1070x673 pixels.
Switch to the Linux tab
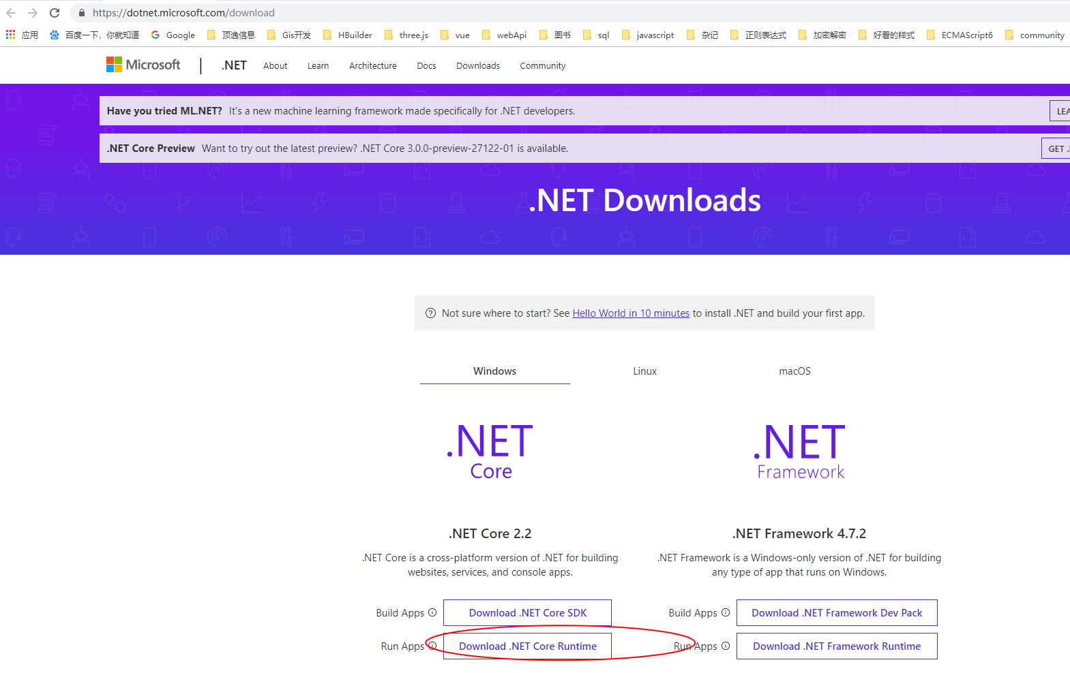pos(645,371)
